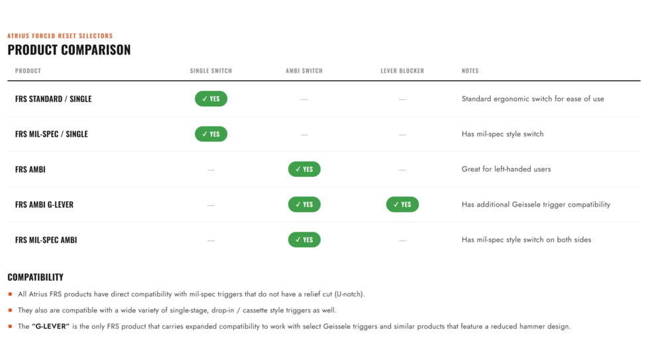Screen dimensions: 648x364
Task: Select the FRS STANDARD / SINGLE product name
Action: point(53,99)
